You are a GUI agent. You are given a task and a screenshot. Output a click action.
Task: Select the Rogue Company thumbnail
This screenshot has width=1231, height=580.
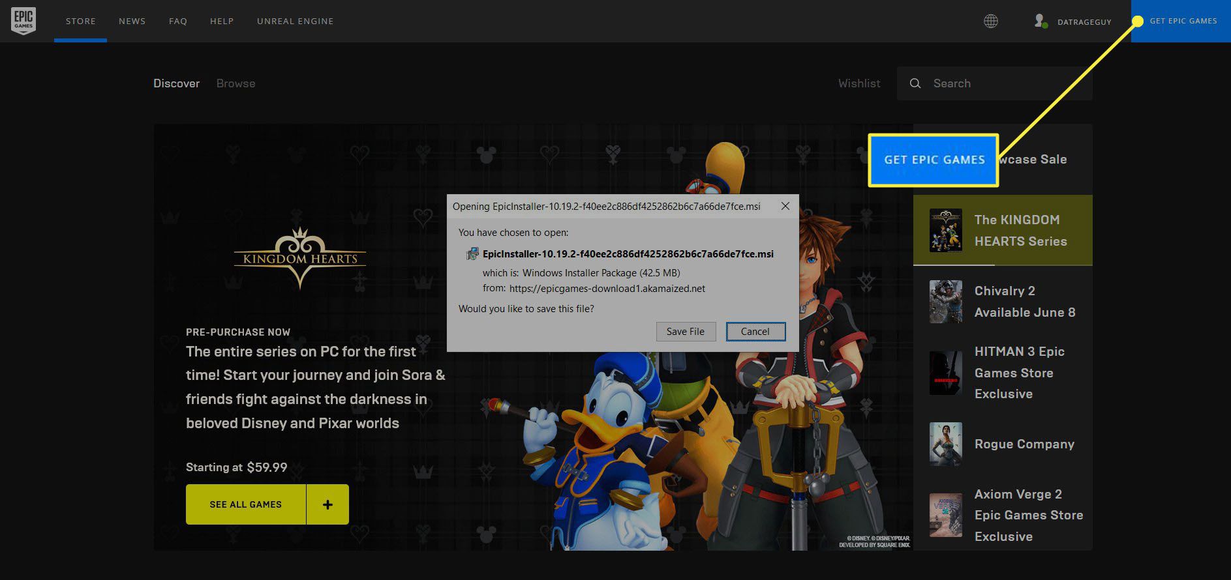tap(946, 444)
